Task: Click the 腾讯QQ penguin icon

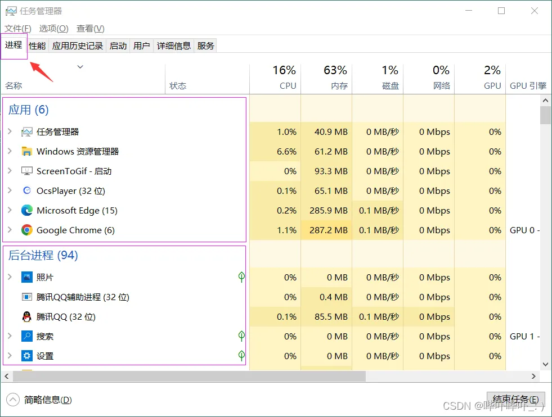Action: coord(27,316)
